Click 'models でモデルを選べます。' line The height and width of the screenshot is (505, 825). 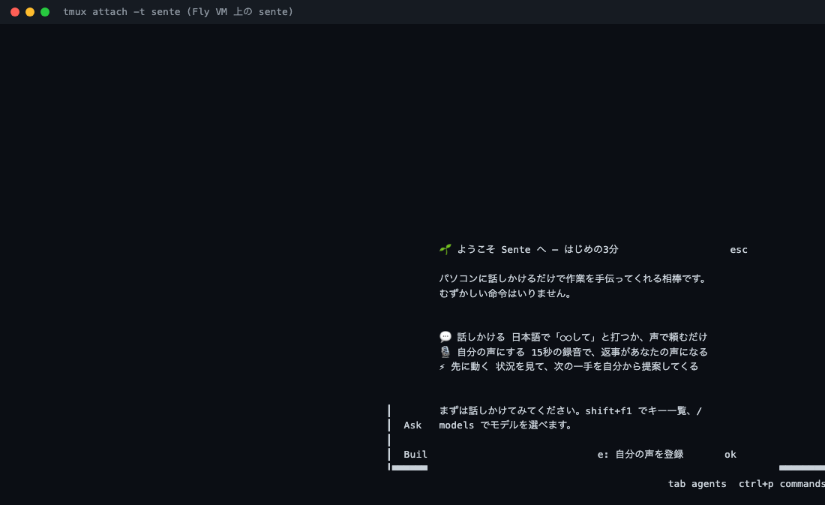pos(506,425)
